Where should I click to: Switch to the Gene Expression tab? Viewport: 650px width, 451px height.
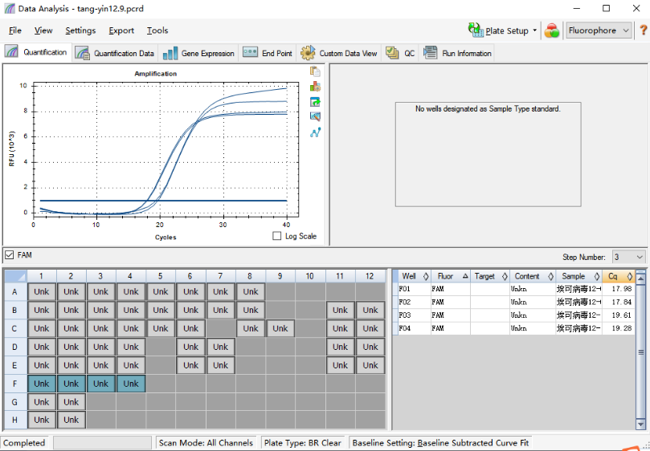coord(198,53)
